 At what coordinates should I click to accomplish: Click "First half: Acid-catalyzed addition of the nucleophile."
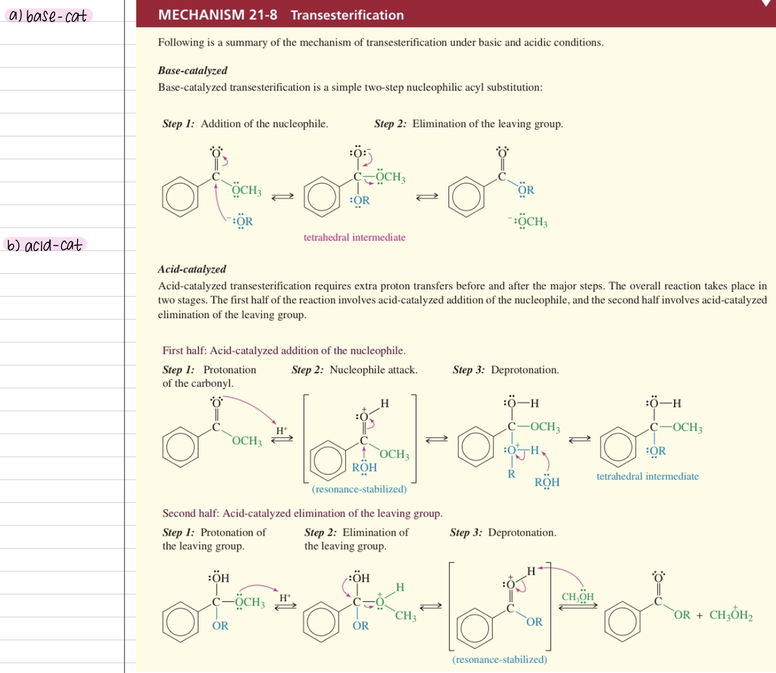284,351
